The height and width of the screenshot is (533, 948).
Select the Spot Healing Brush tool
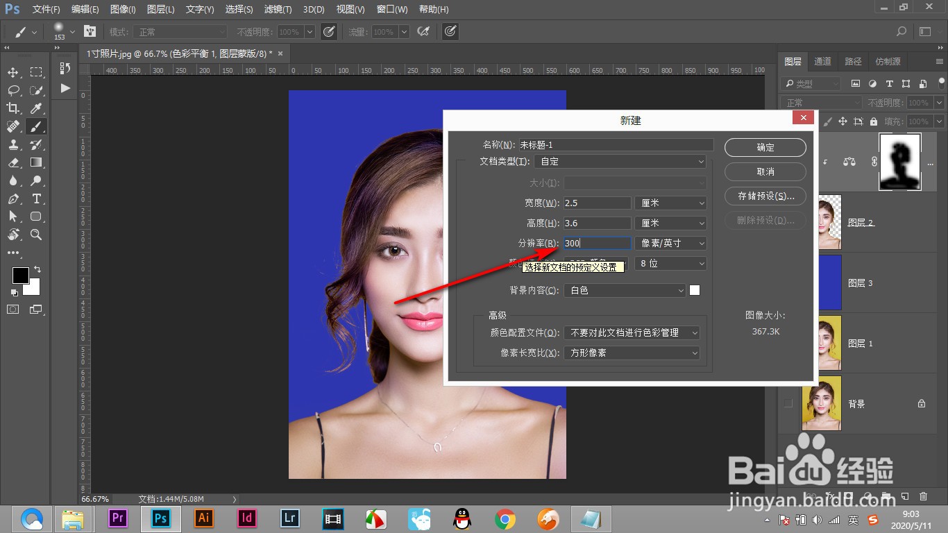tap(13, 126)
